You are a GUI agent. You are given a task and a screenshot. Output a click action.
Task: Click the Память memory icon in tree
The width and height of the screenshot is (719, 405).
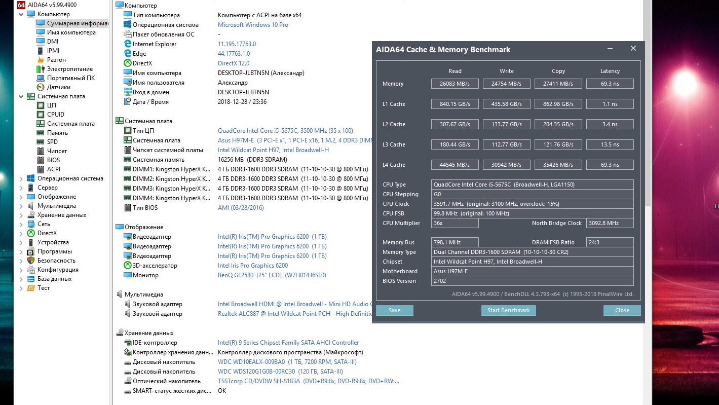[x=41, y=133]
